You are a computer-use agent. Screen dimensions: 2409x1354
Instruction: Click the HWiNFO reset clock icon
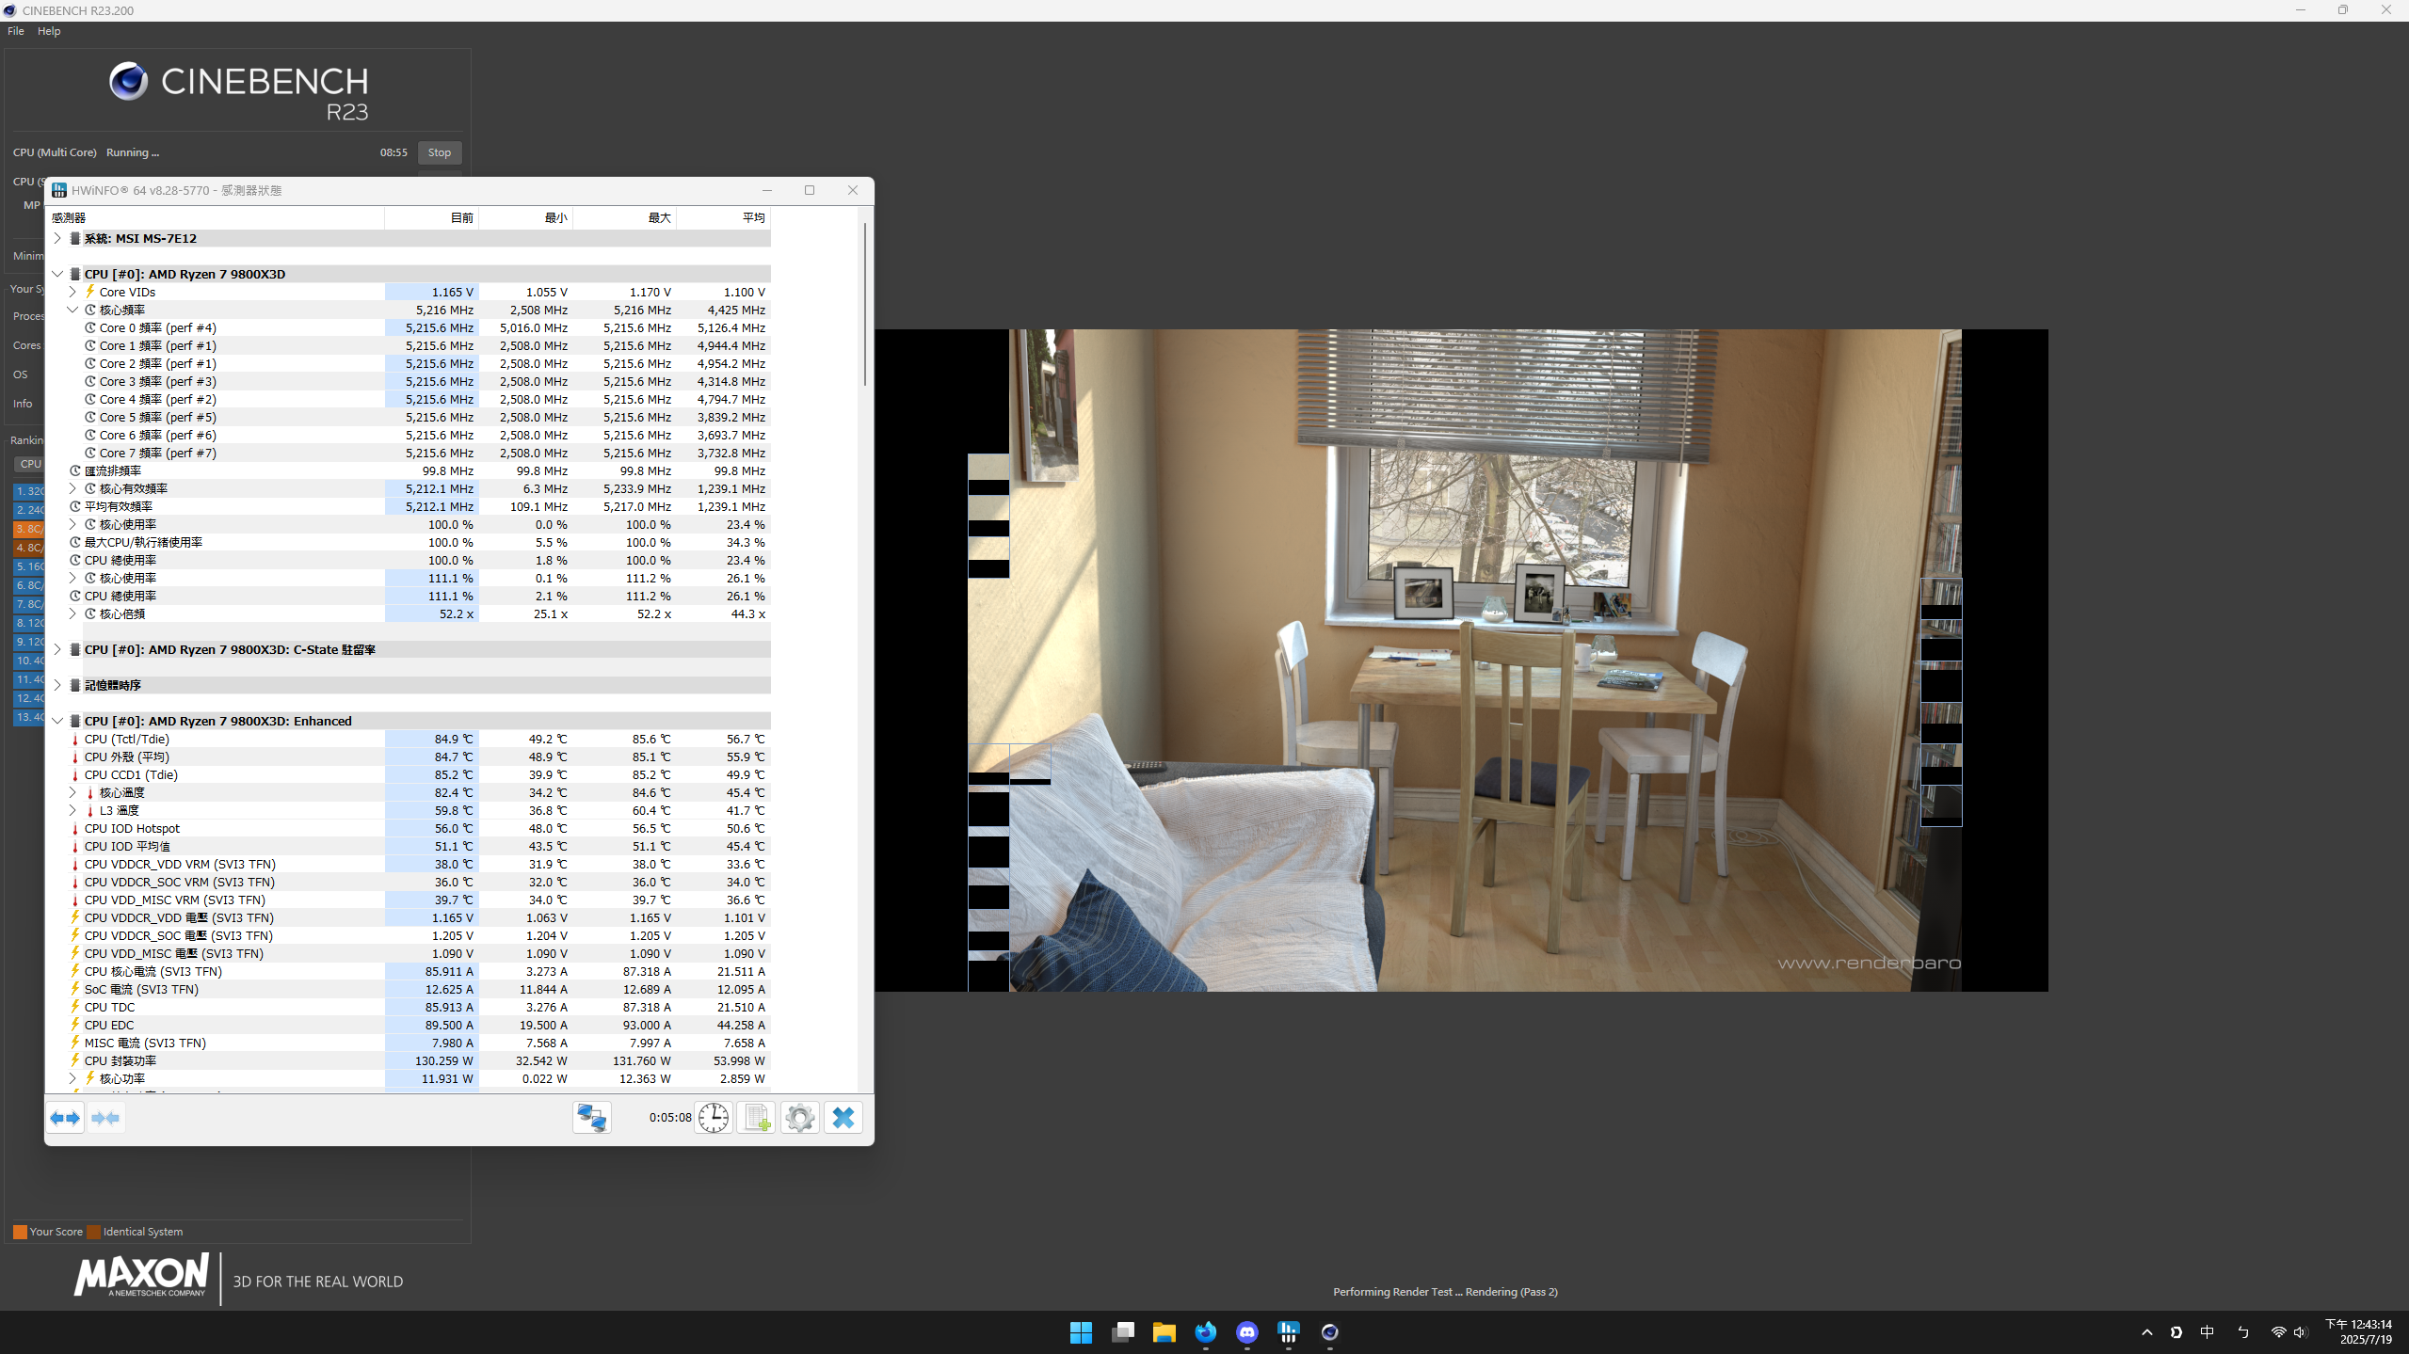coord(714,1118)
